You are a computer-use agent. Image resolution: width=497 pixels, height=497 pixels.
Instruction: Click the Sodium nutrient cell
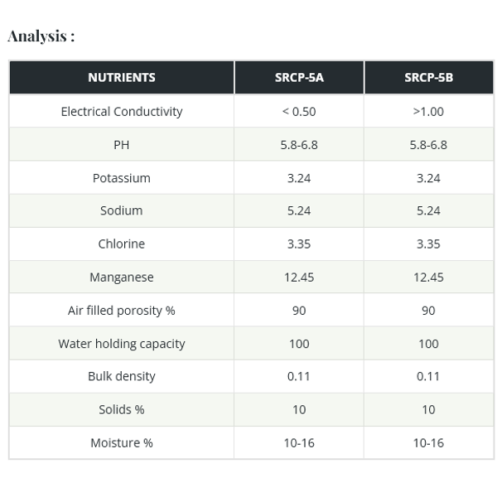click(122, 210)
